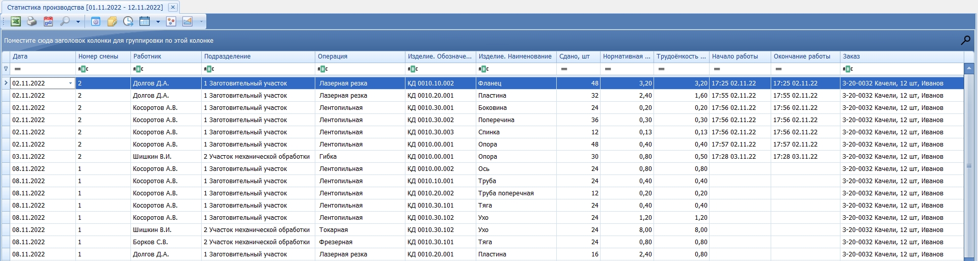
Task: Click the 8,00 normative value cell
Action: click(x=627, y=229)
